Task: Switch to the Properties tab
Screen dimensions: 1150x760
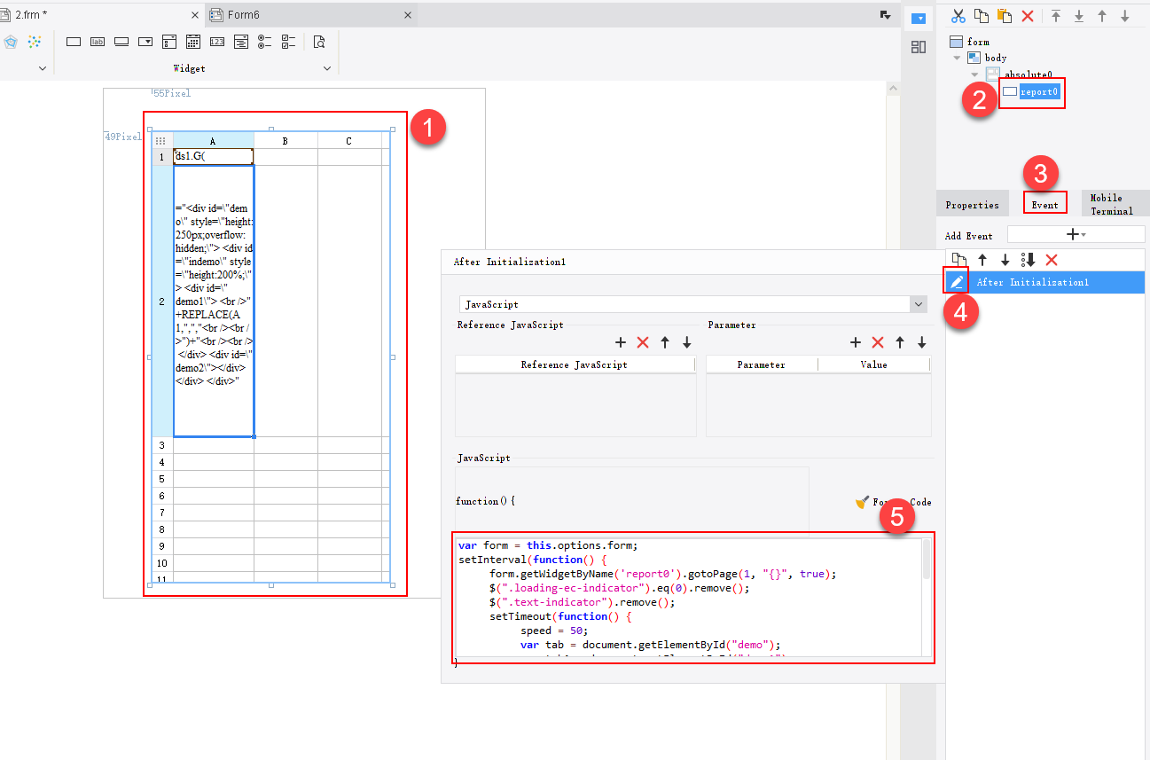Action: pos(973,203)
